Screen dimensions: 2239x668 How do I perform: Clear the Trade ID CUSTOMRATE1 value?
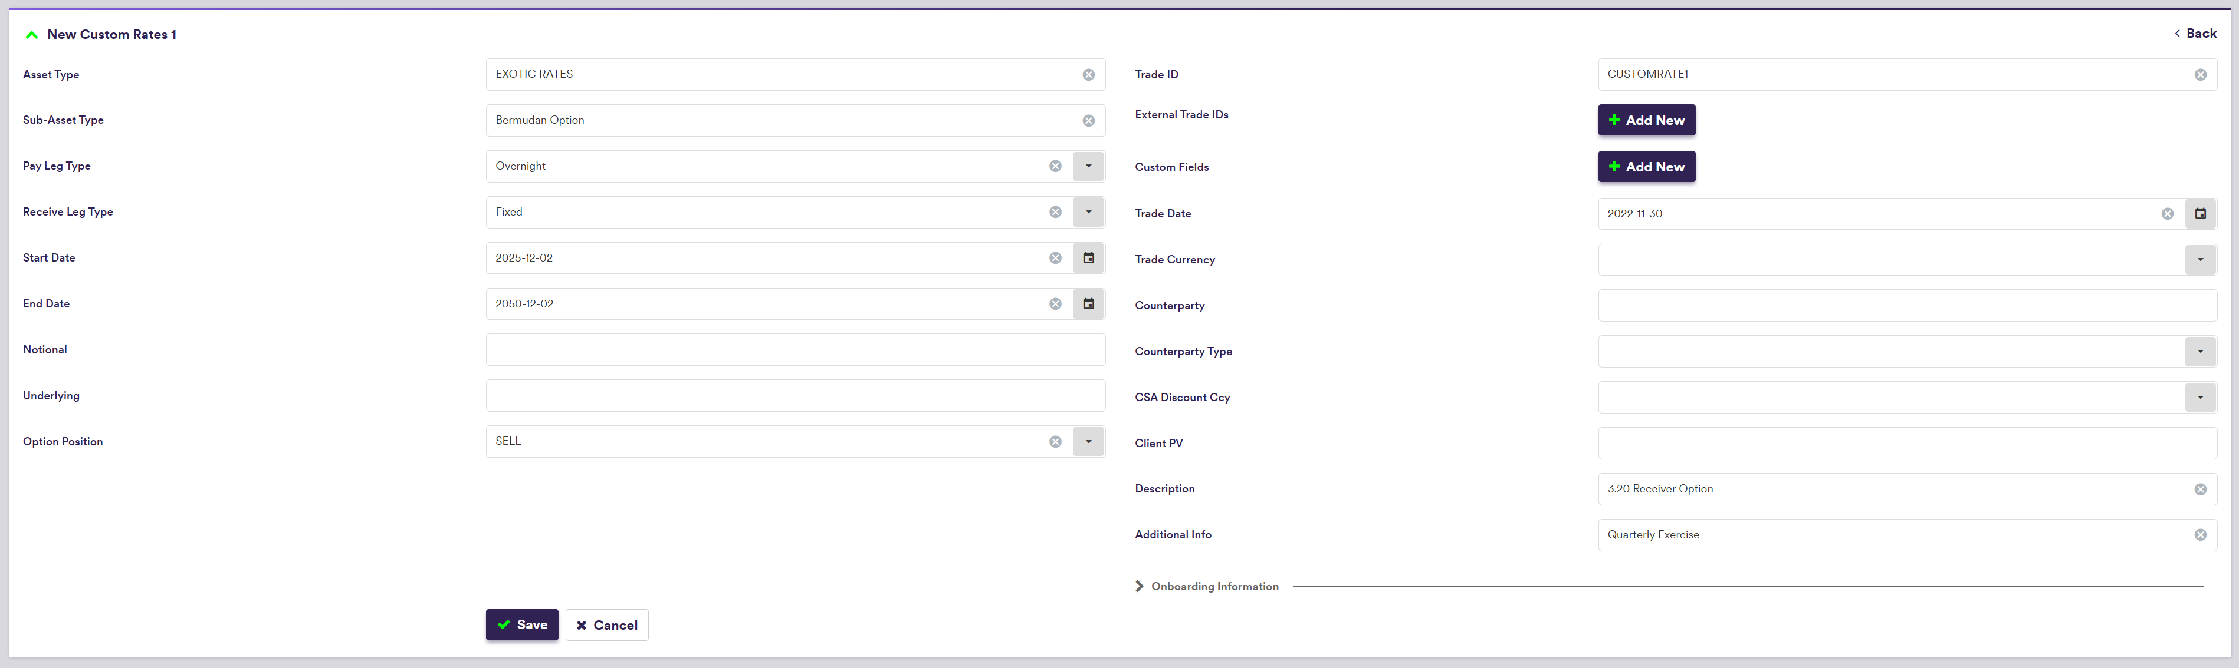coord(2200,75)
